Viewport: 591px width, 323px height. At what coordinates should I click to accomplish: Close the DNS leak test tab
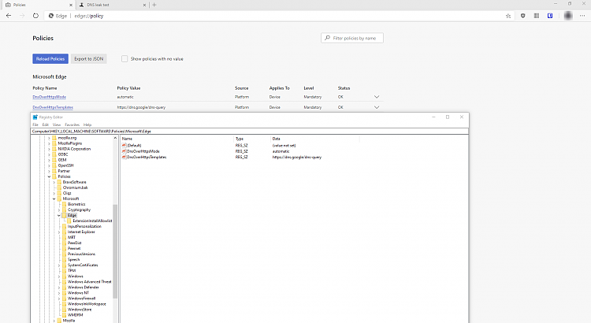tap(144, 5)
